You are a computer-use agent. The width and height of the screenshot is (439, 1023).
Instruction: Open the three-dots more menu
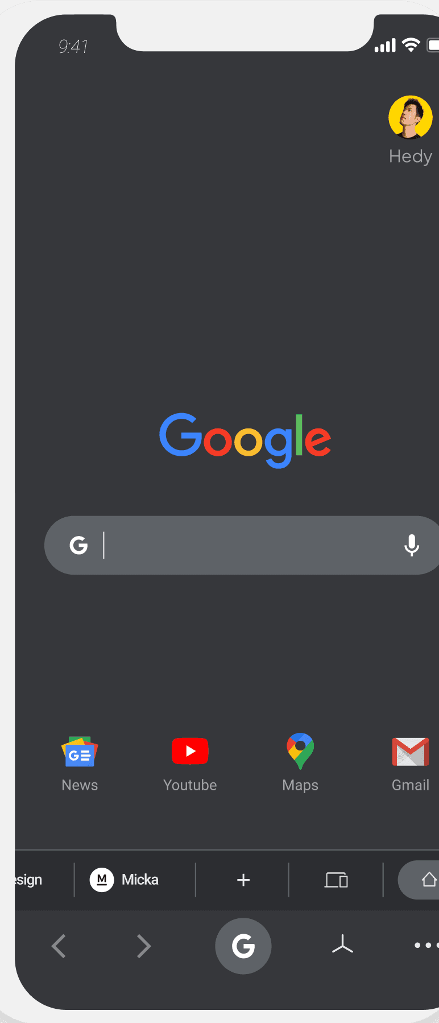click(426, 946)
